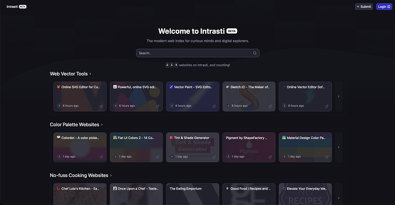Open Once Upon a Chef - Teste.. card title
This screenshot has width=395, height=205.
[138, 189]
